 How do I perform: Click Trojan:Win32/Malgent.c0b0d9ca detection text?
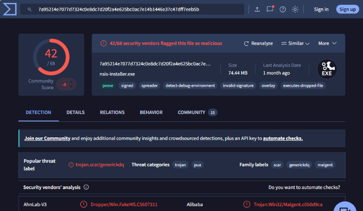coord(288,205)
